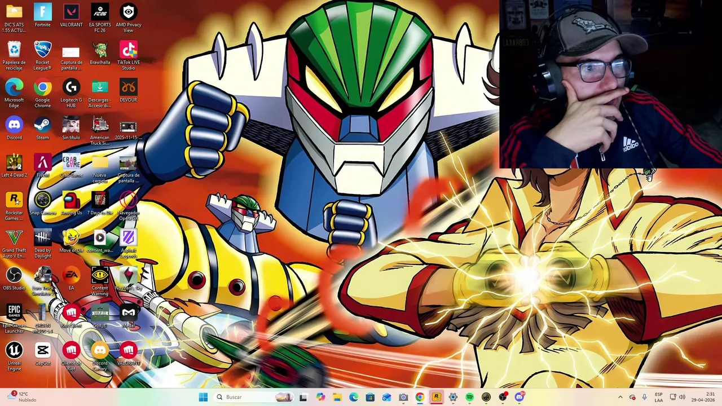Open Nueva carpeta folder
The image size is (722, 406).
100,169
